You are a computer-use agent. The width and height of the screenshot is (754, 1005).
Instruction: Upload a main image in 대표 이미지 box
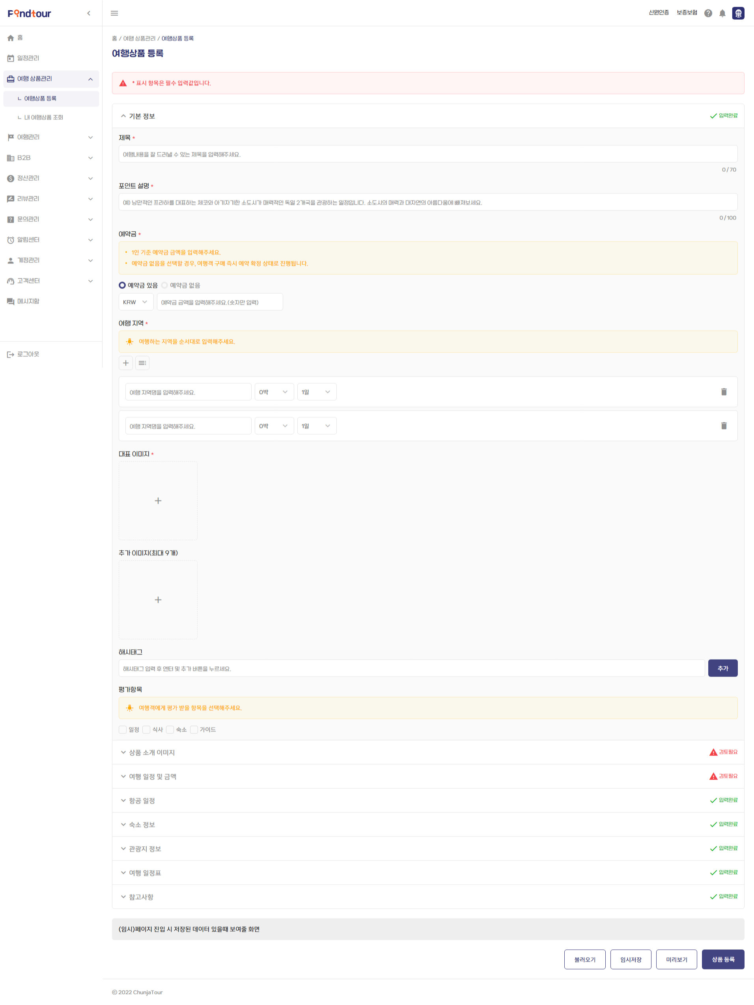pyautogui.click(x=158, y=501)
